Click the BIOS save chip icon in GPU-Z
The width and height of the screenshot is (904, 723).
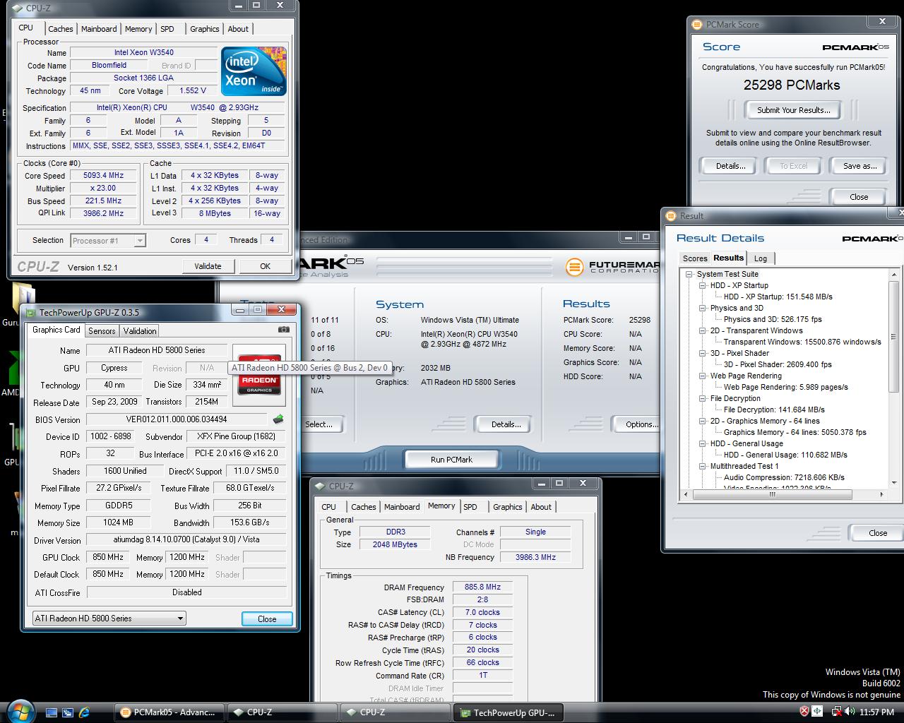tap(278, 419)
